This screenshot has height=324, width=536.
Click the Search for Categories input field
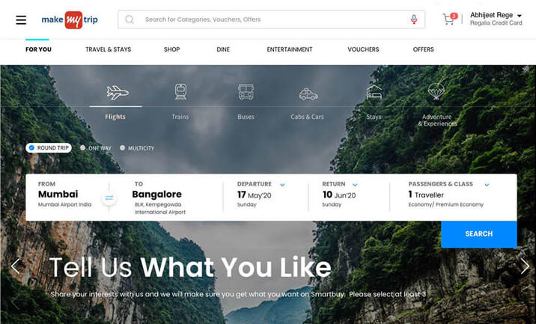point(271,19)
